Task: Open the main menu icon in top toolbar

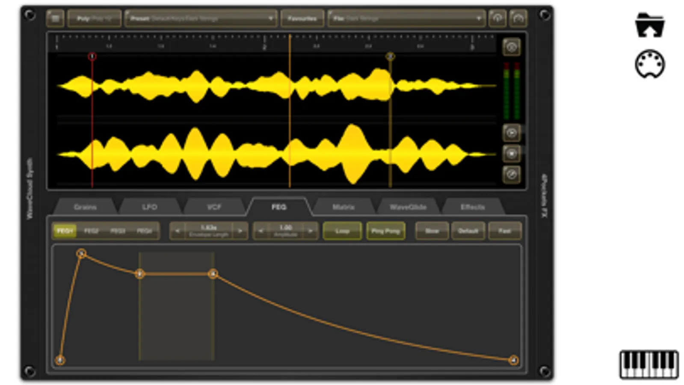Action: tap(55, 18)
